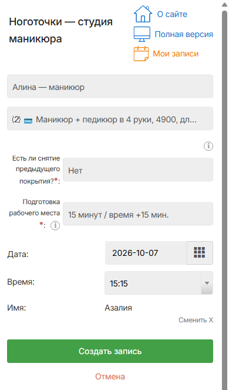Open the calendar grid picker button
Screen dimensions: 229x390
[x=200, y=253]
